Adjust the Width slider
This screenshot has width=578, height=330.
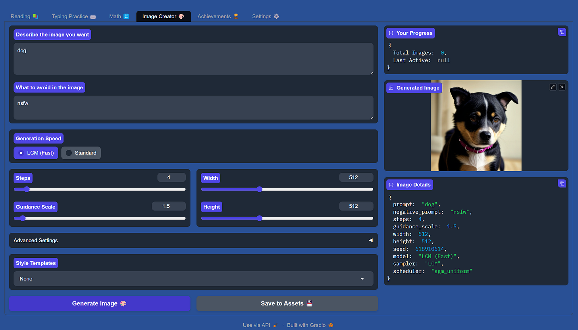287,189
